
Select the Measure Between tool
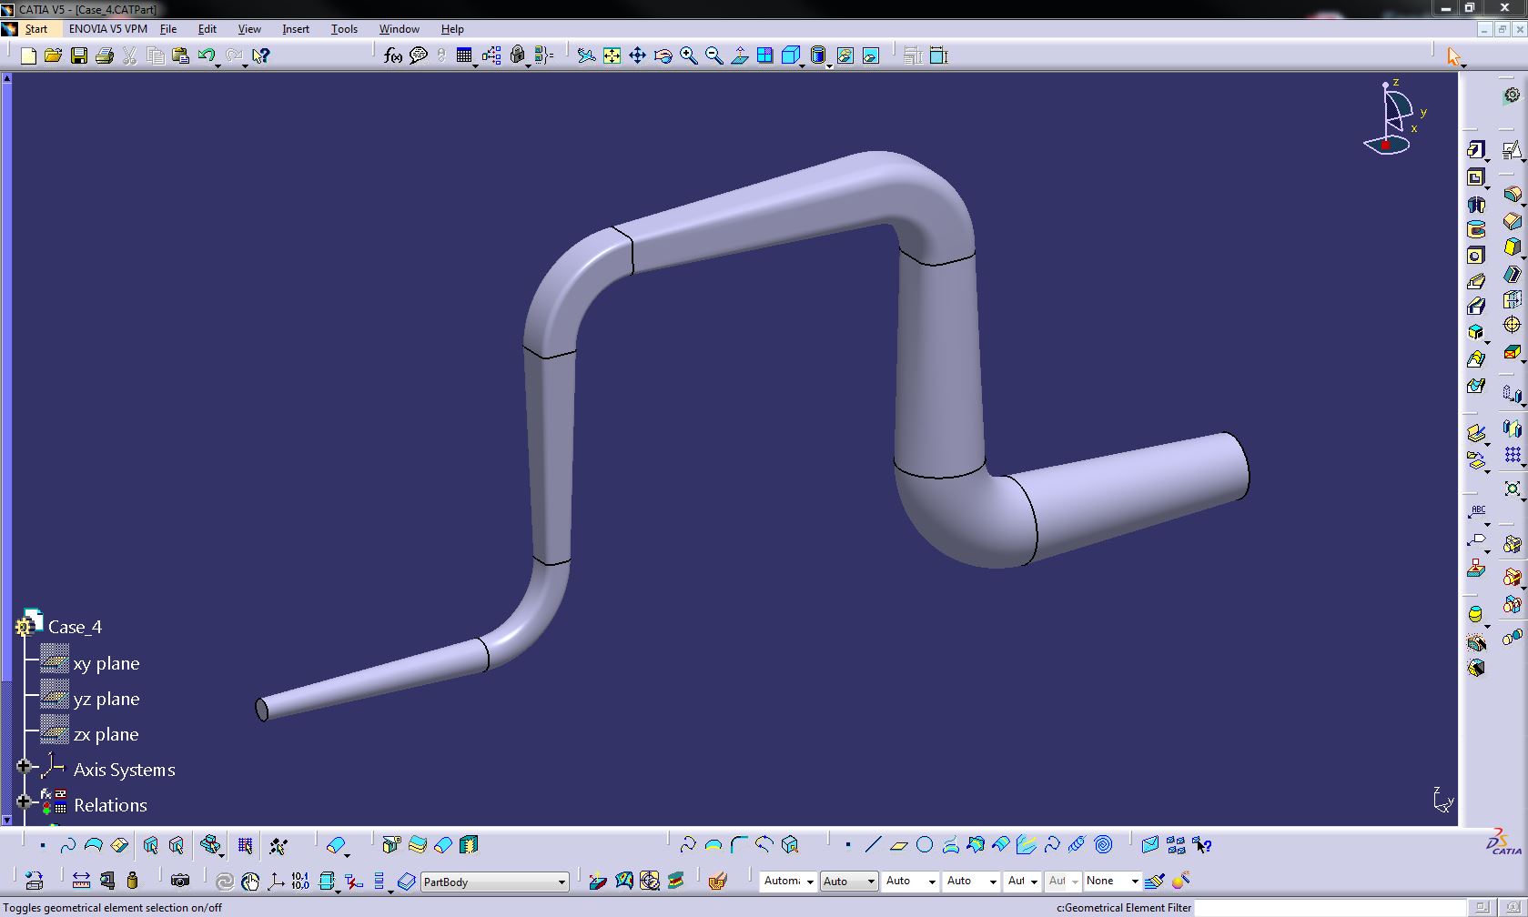click(x=81, y=881)
